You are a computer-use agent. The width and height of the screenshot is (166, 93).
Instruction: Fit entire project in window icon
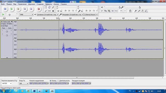(x=146, y=11)
